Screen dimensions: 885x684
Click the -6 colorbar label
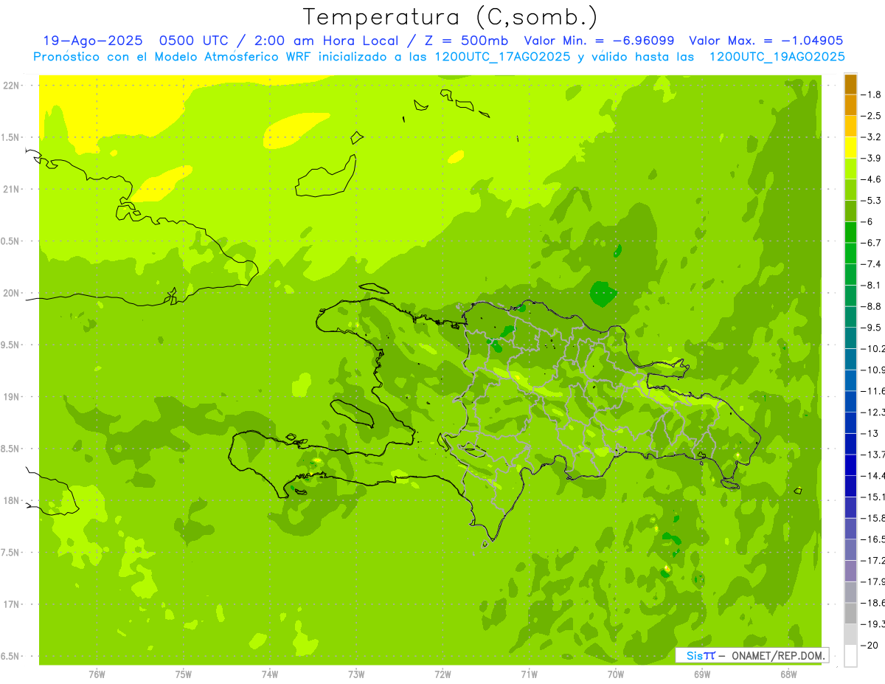(x=867, y=221)
